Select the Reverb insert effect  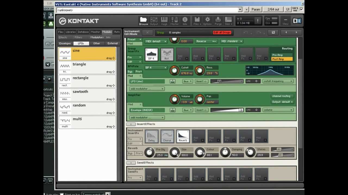(183, 136)
